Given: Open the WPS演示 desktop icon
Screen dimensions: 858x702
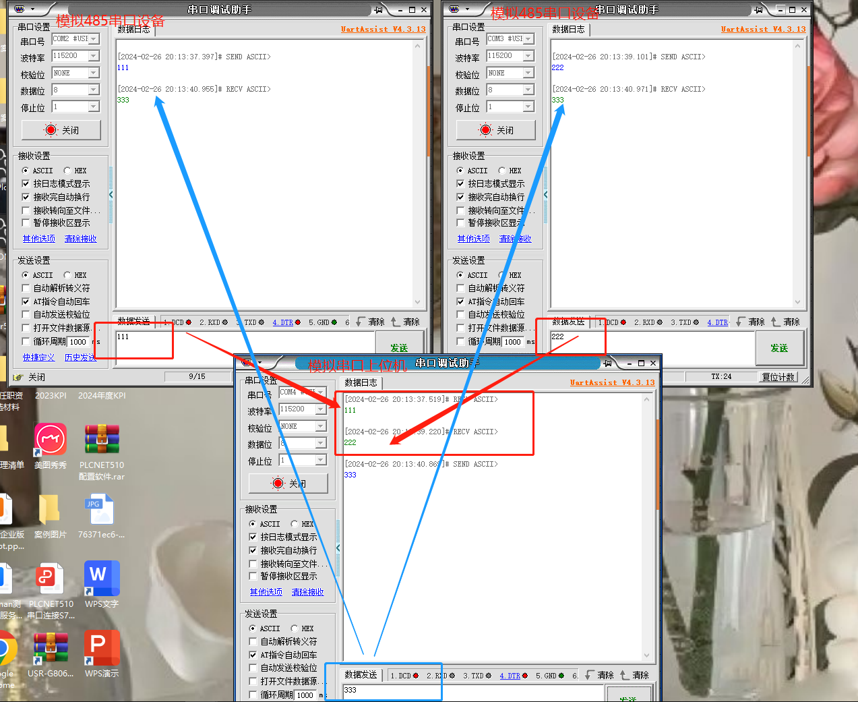Looking at the screenshot, I should [102, 648].
